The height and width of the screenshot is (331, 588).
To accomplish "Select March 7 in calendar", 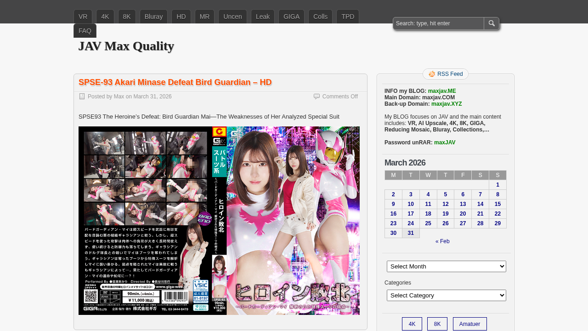I will click(480, 194).
